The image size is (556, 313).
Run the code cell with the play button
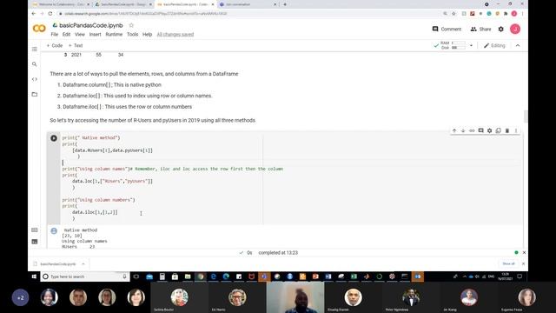pyautogui.click(x=54, y=138)
